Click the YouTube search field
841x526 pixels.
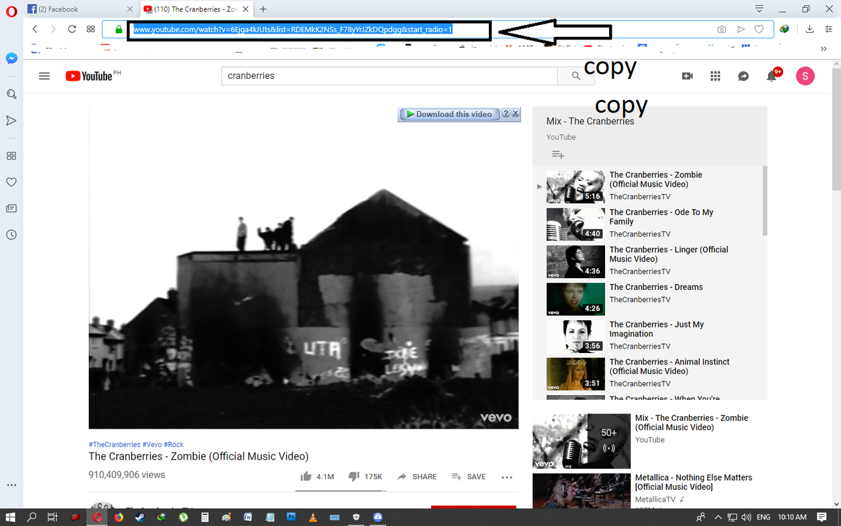coord(390,76)
